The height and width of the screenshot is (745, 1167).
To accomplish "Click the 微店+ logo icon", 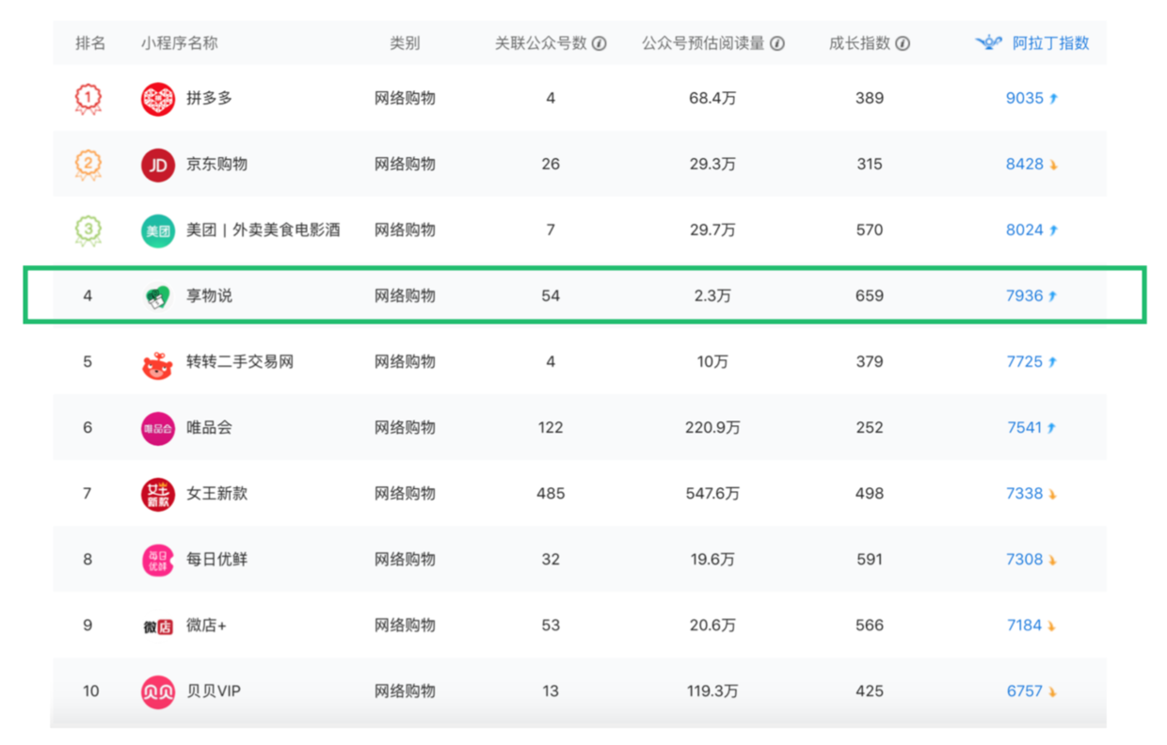I will point(158,626).
